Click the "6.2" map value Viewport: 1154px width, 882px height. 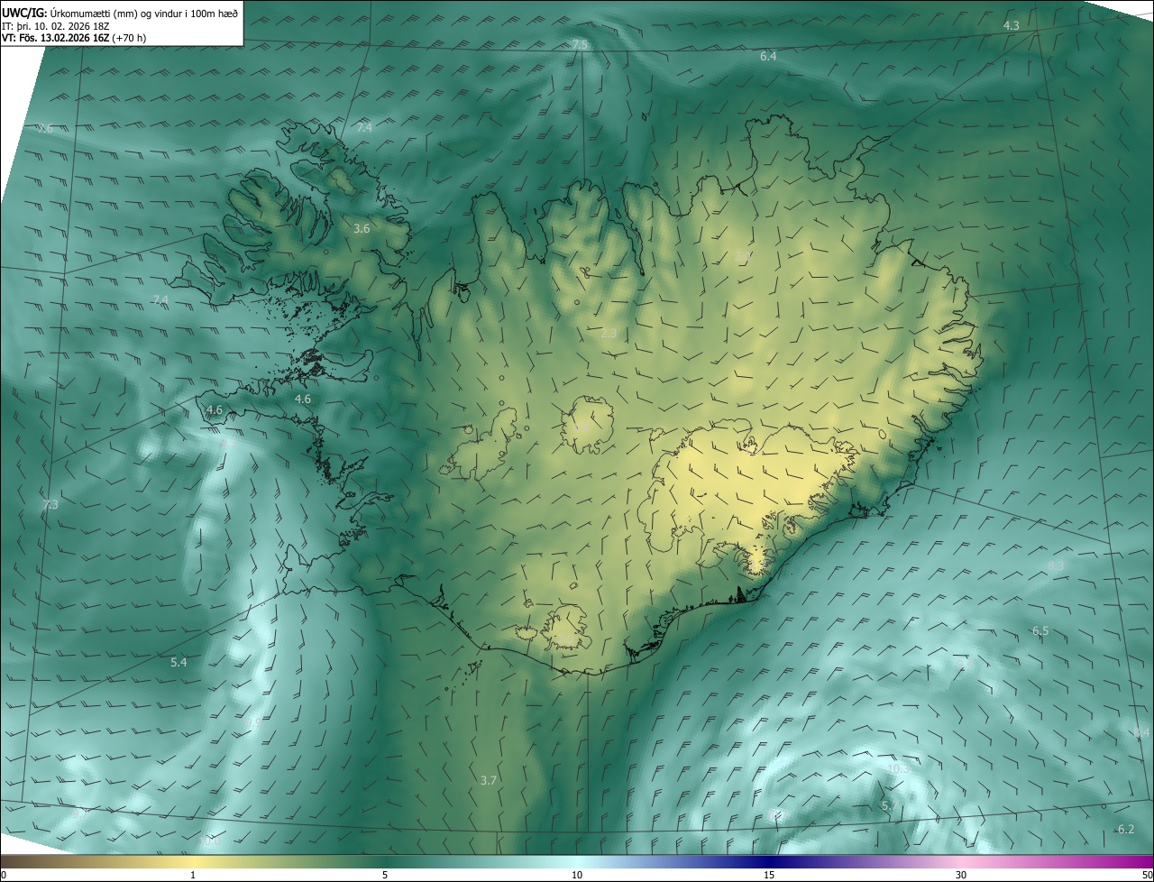[1126, 830]
